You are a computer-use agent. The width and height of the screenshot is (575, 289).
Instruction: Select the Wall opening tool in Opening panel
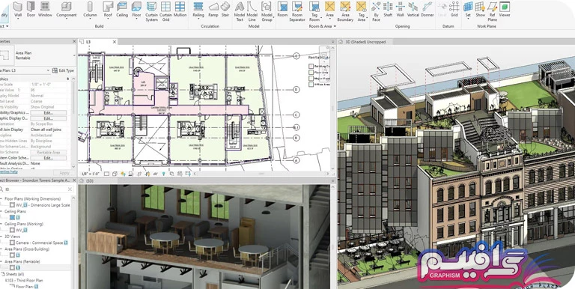[x=400, y=10]
